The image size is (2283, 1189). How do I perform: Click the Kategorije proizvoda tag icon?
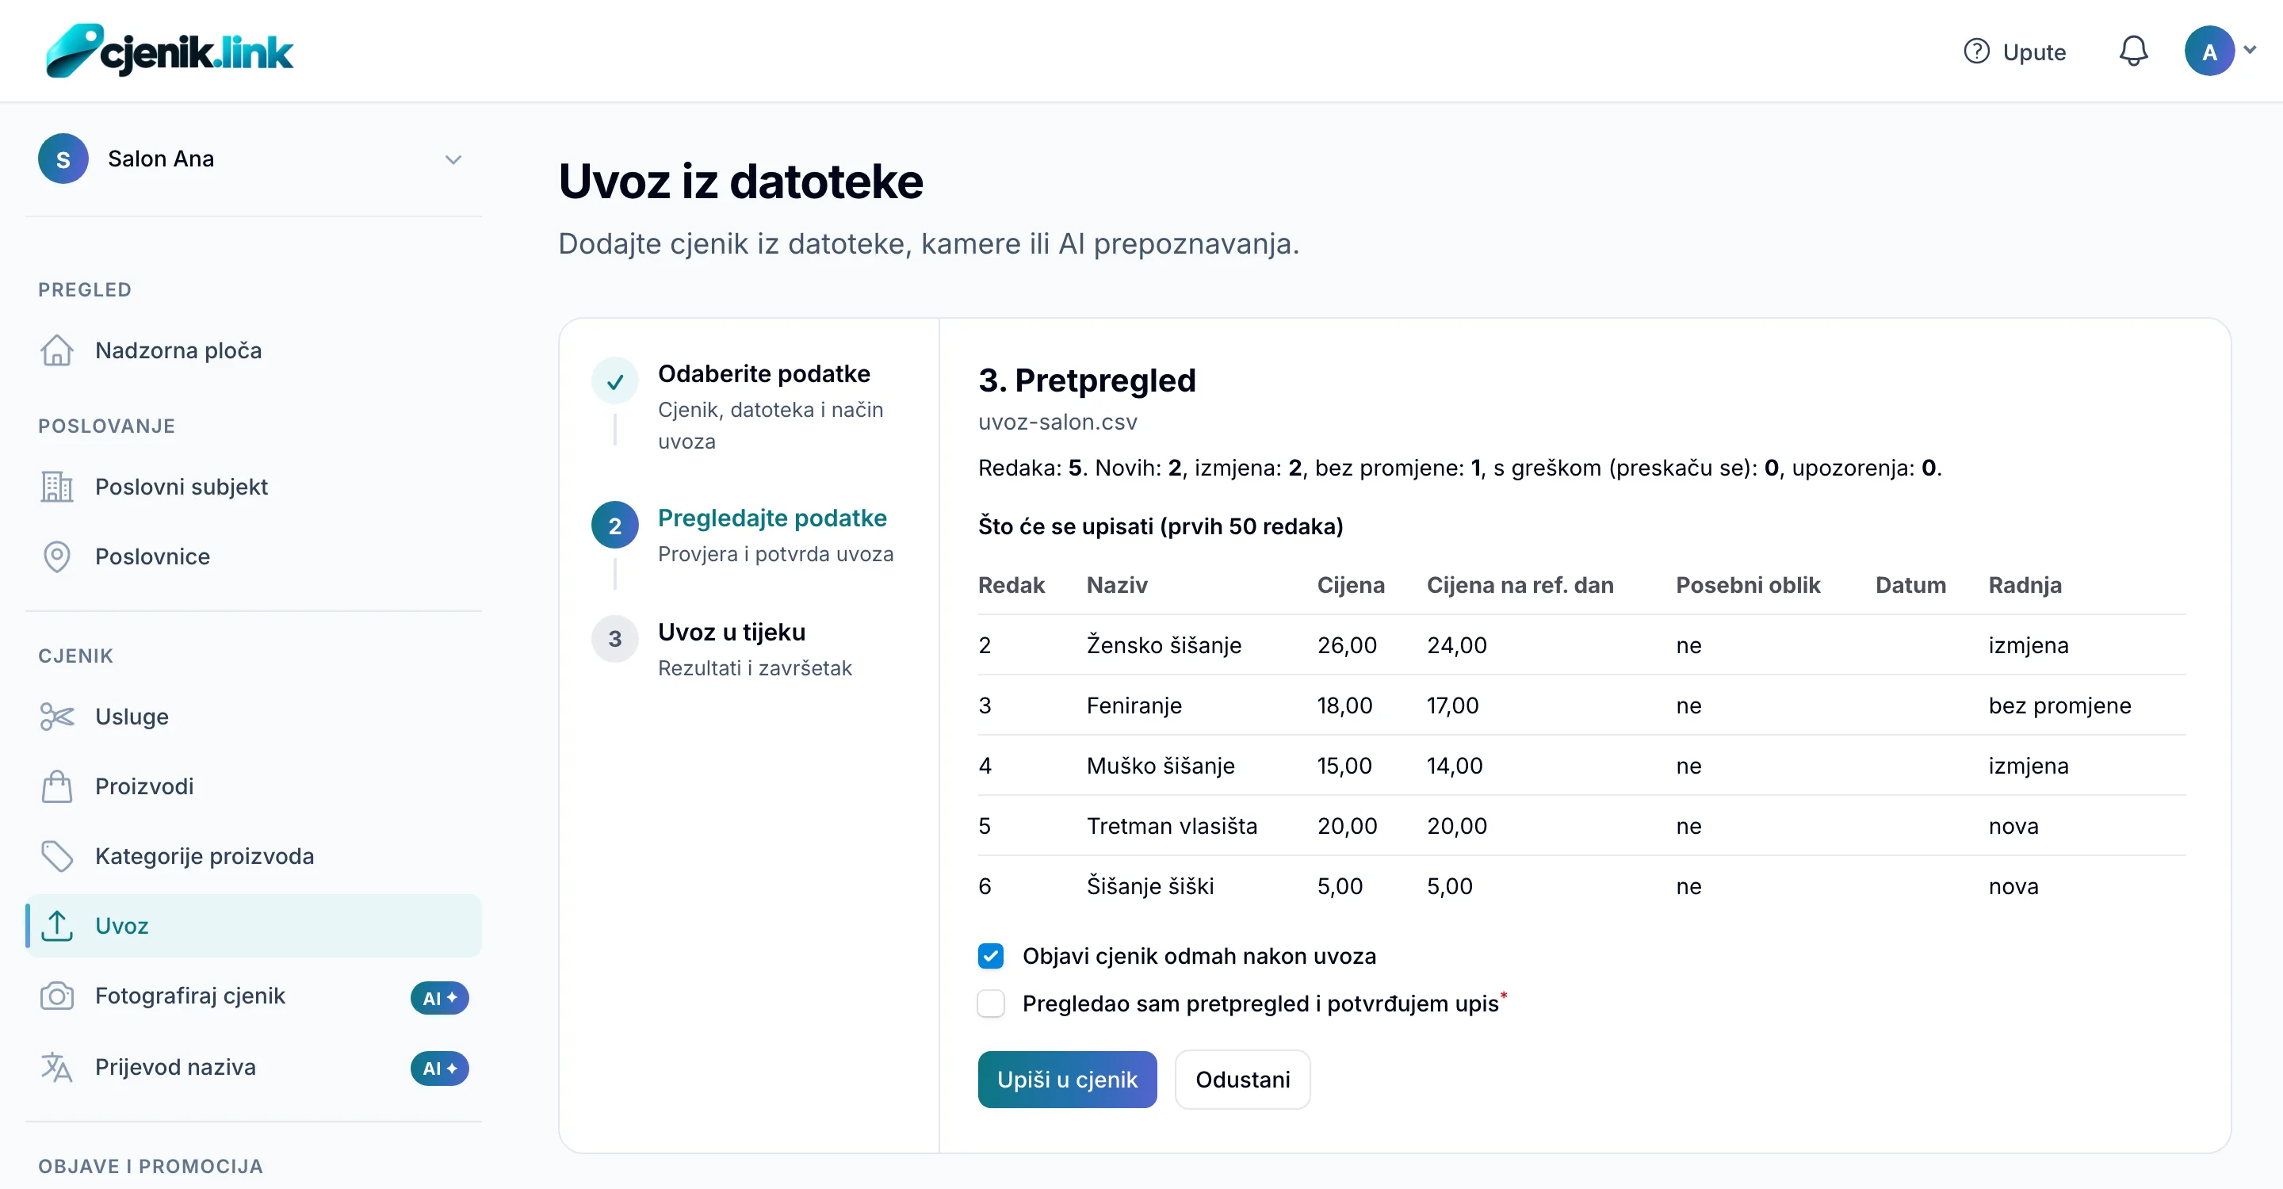click(x=57, y=856)
